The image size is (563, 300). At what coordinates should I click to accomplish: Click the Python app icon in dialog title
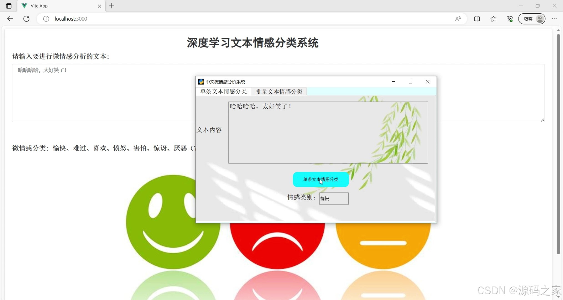click(201, 82)
